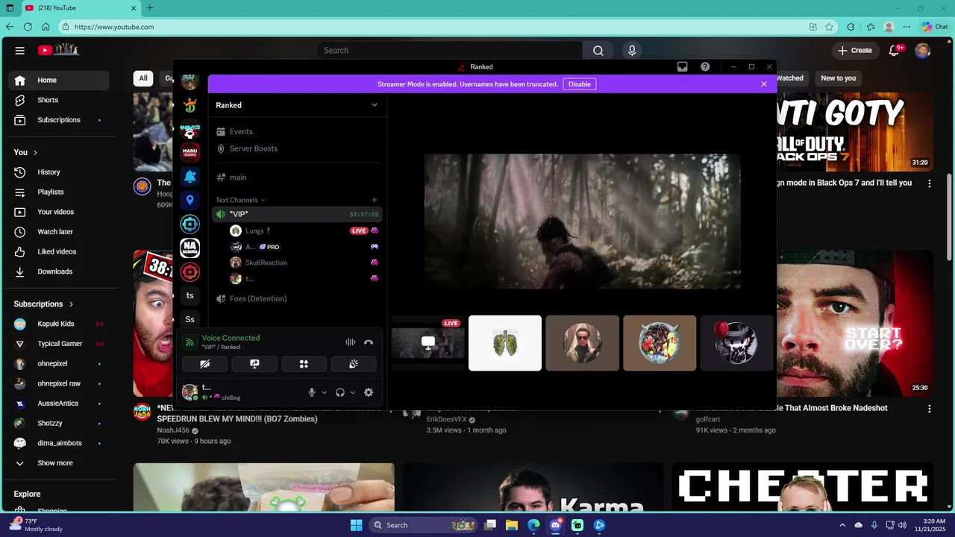Bookmark this page with star icon
The image size is (955, 537).
(x=829, y=27)
